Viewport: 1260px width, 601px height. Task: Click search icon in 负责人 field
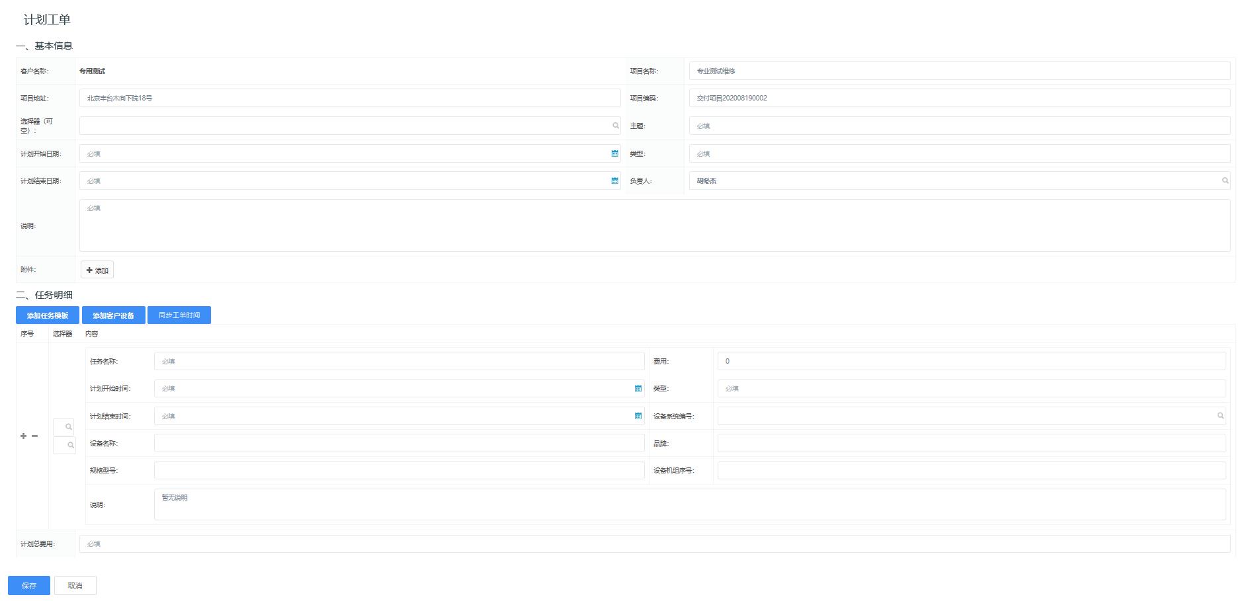coord(1225,180)
